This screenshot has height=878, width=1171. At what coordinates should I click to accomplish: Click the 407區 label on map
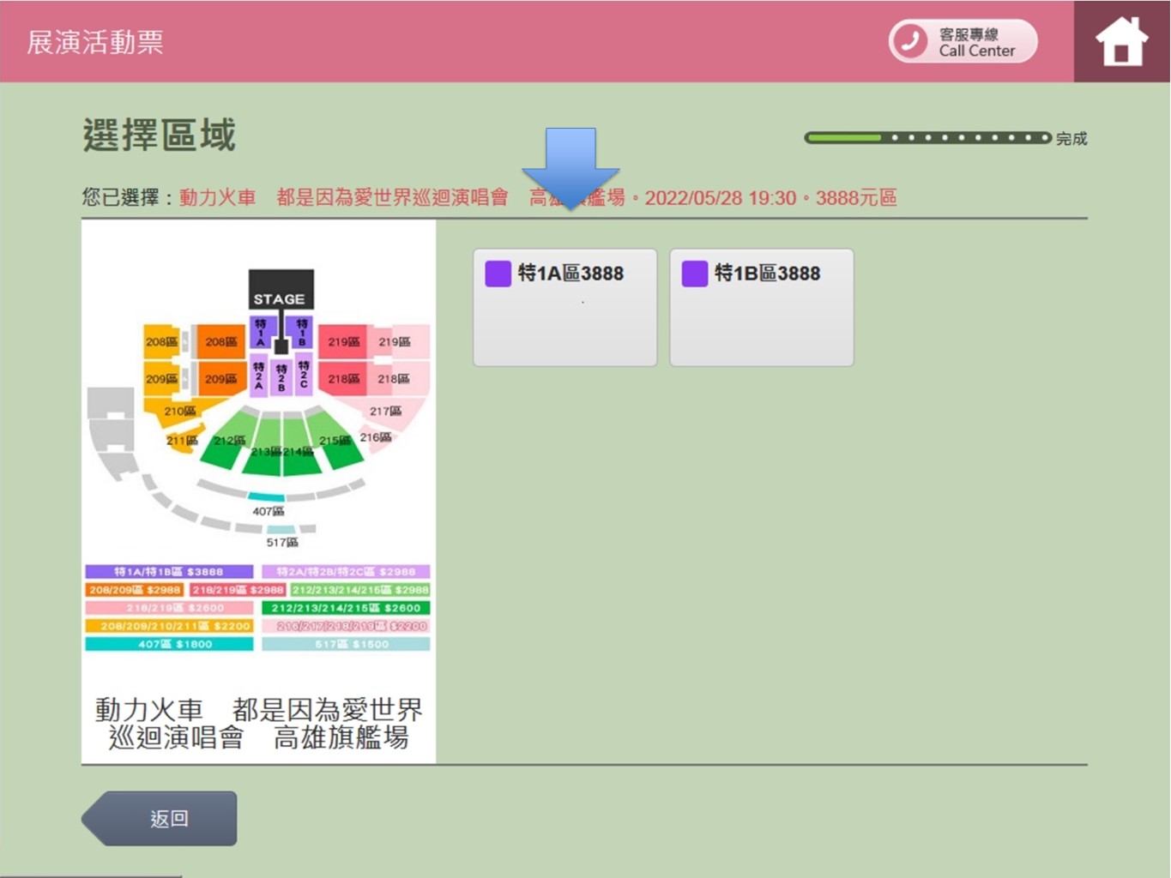(x=269, y=511)
